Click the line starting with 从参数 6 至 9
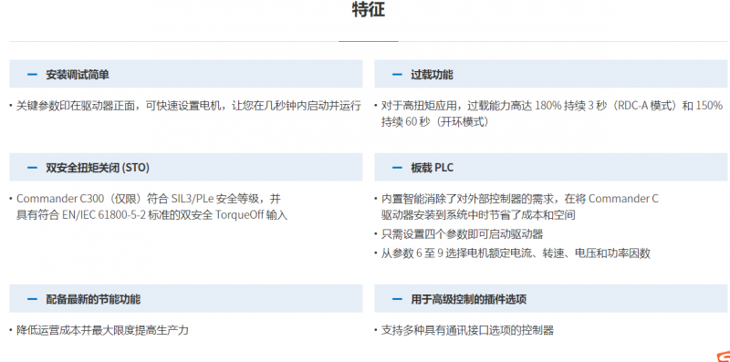Screen dimensions: 730x362 (x=516, y=253)
